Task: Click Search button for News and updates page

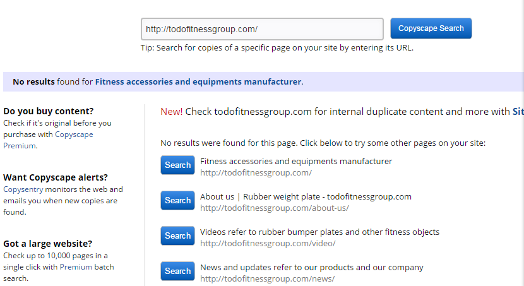Action: coord(177,271)
